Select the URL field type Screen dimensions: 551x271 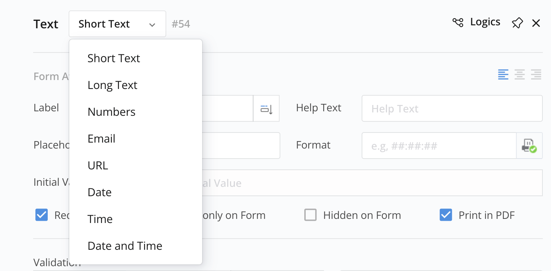click(x=98, y=166)
